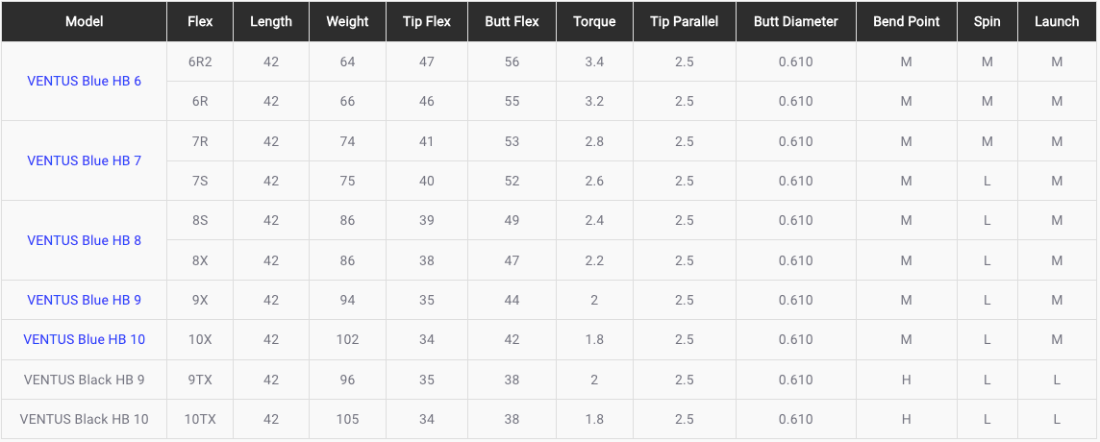1100x442 pixels.
Task: Click the Launch column header
Action: point(1057,21)
